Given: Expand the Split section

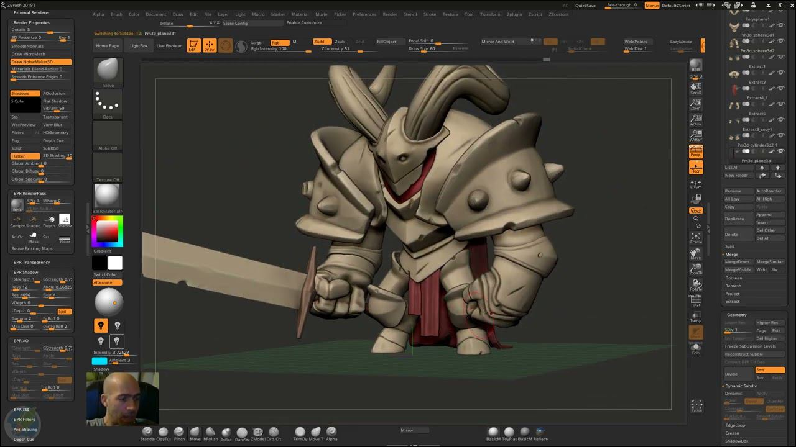Looking at the screenshot, I should tap(729, 246).
